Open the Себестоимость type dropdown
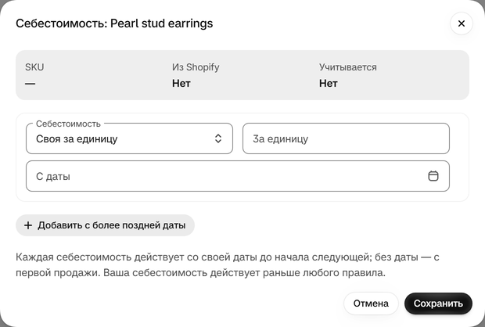Screen dimensions: 485x327 129,138
